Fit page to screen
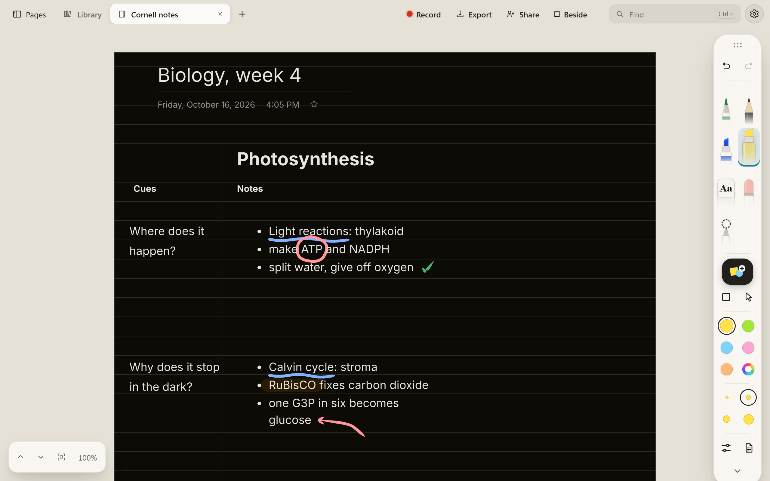Image resolution: width=770 pixels, height=481 pixels. (x=61, y=457)
